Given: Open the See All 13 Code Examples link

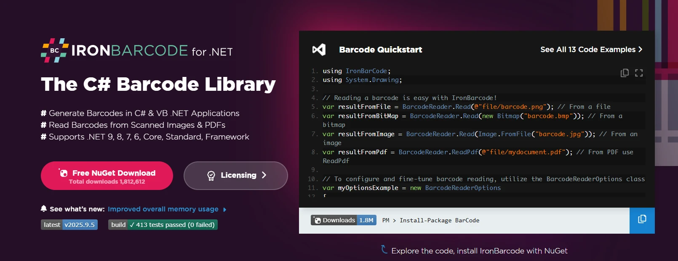Looking at the screenshot, I should (587, 50).
